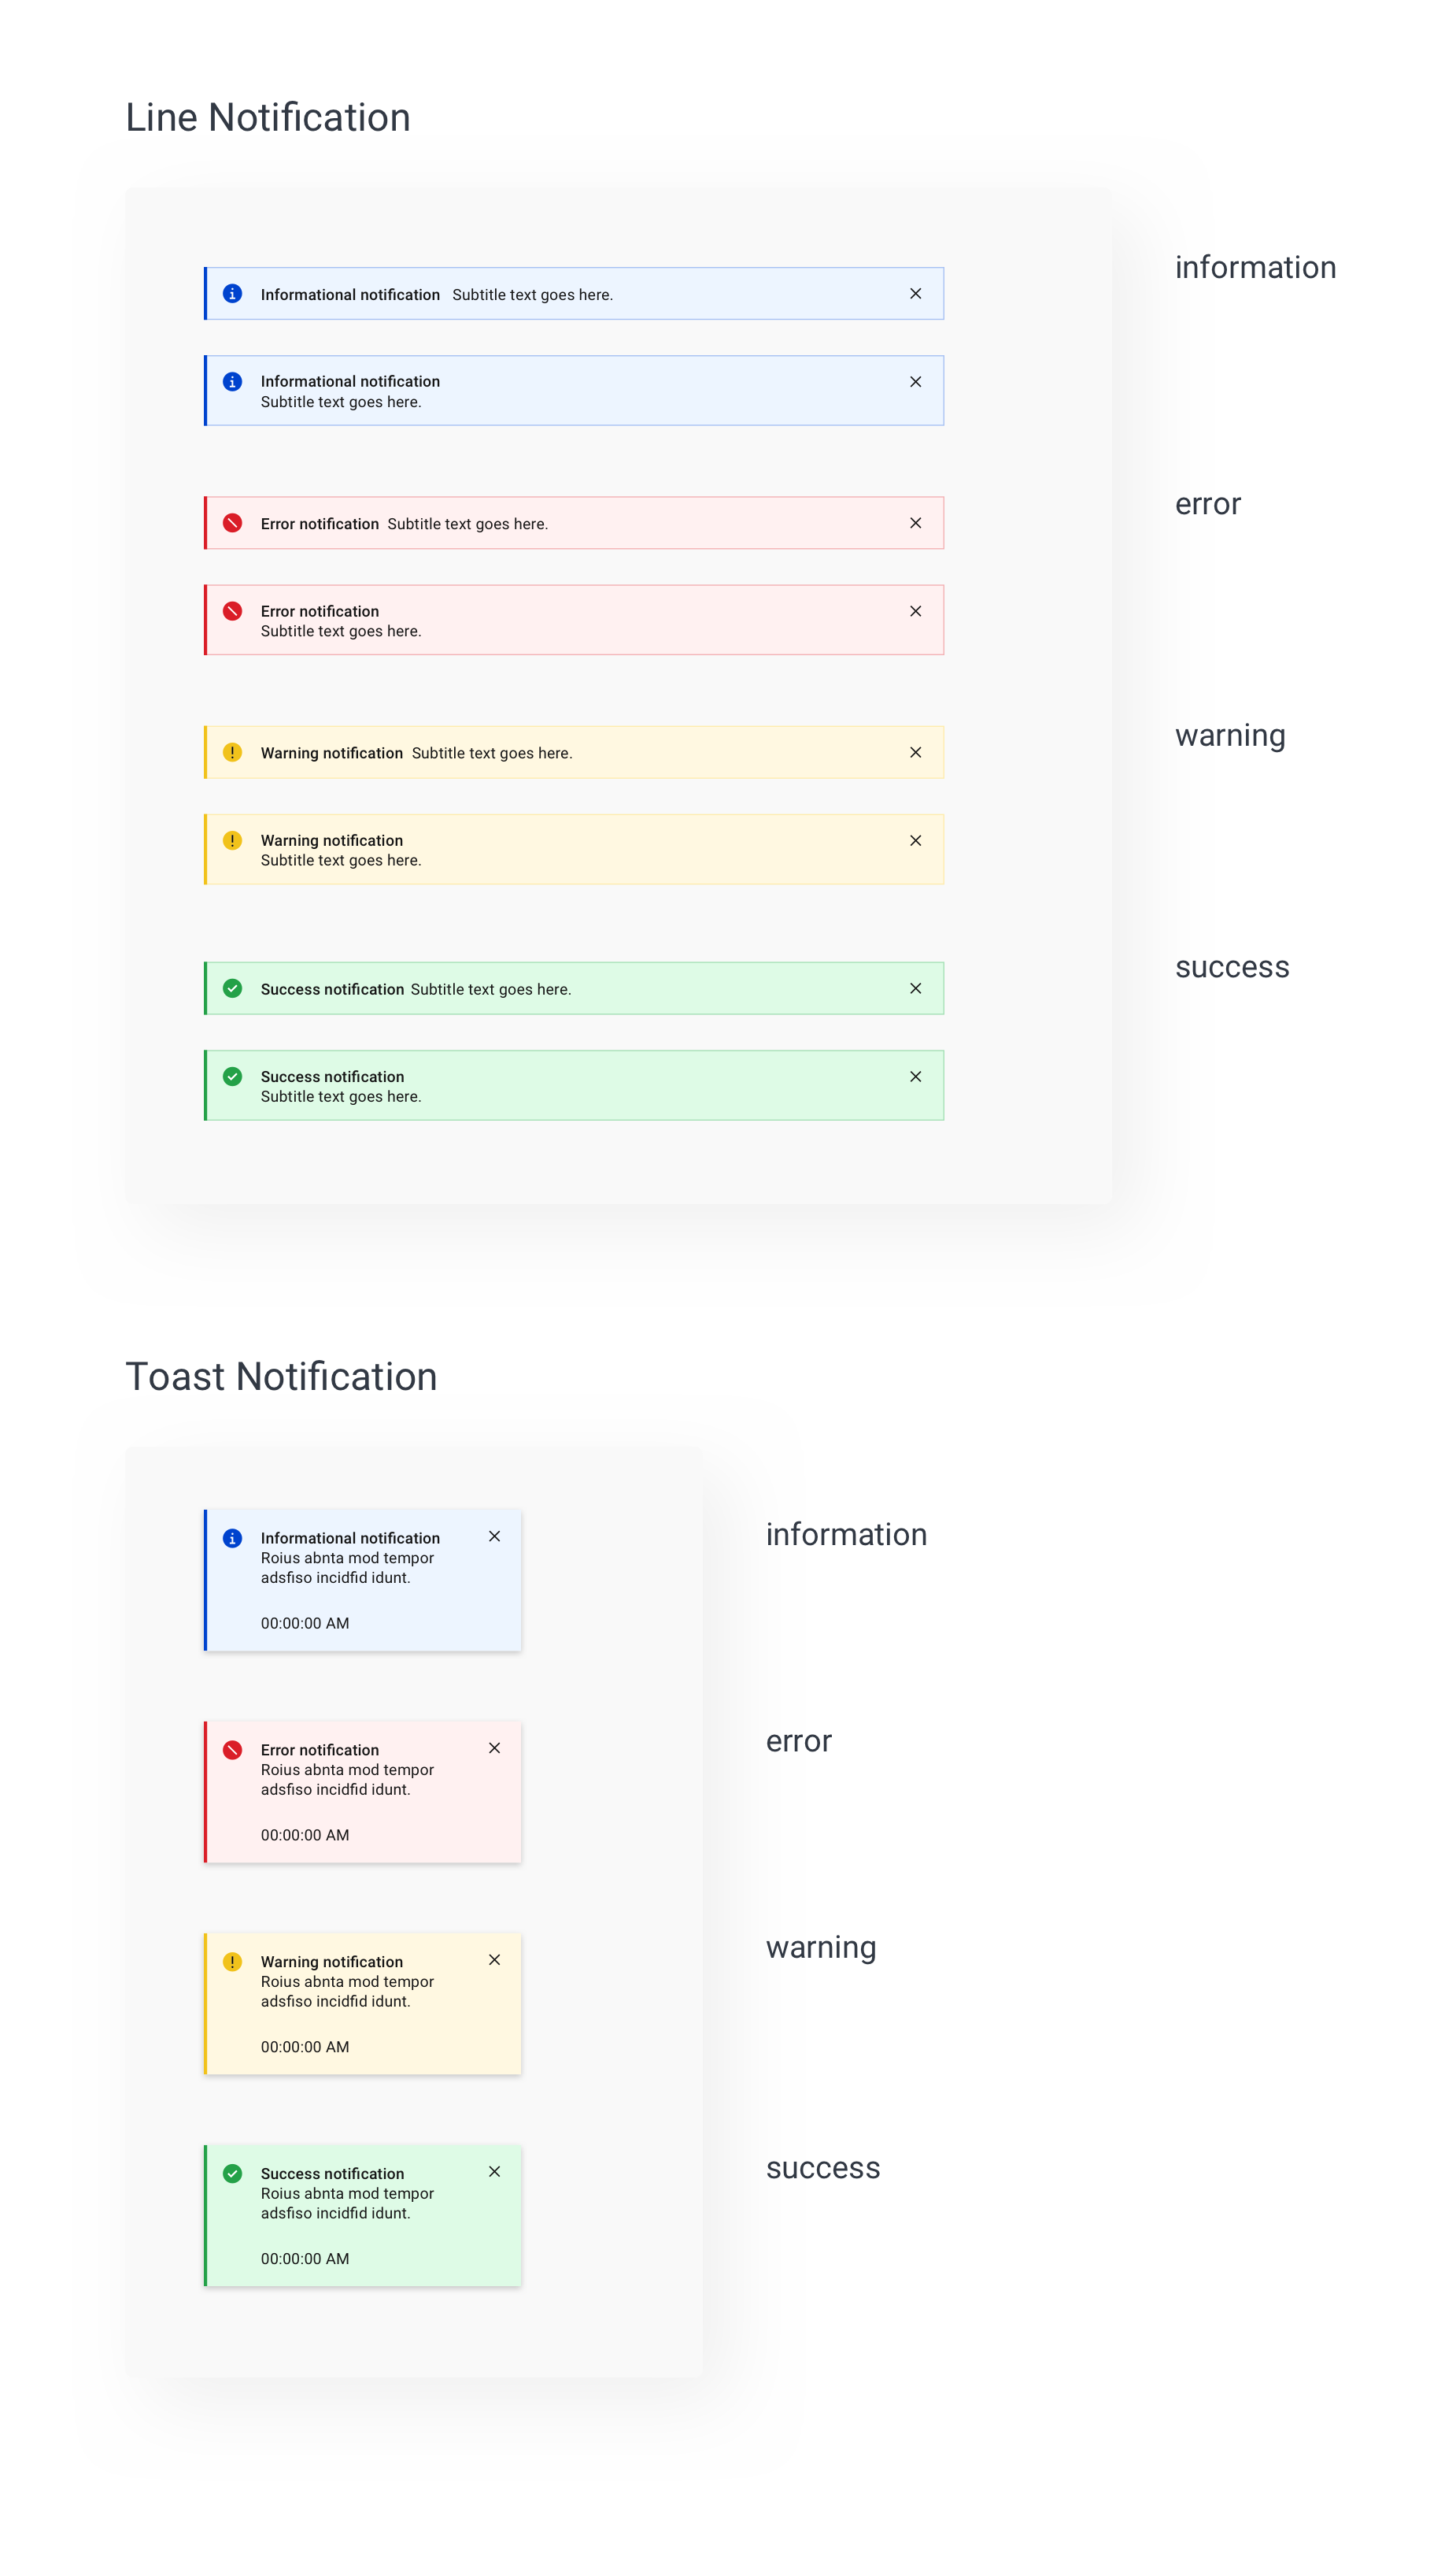This screenshot has height=2561, width=1456.
Task: Click the "Line Notification" heading
Action: tap(268, 118)
